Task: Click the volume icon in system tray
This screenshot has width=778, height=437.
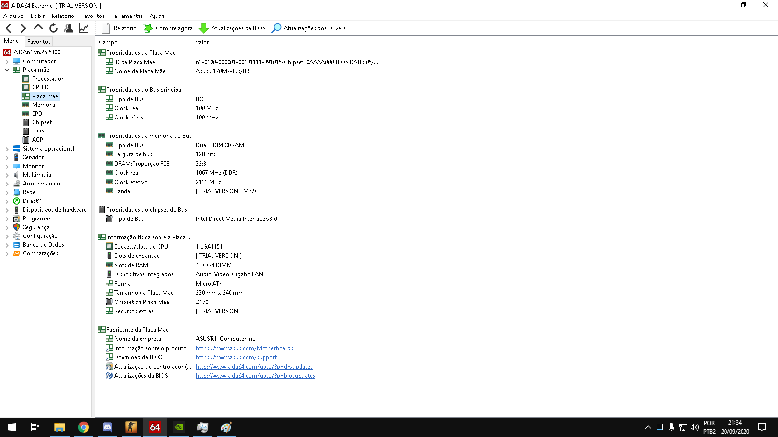Action: tap(694, 427)
